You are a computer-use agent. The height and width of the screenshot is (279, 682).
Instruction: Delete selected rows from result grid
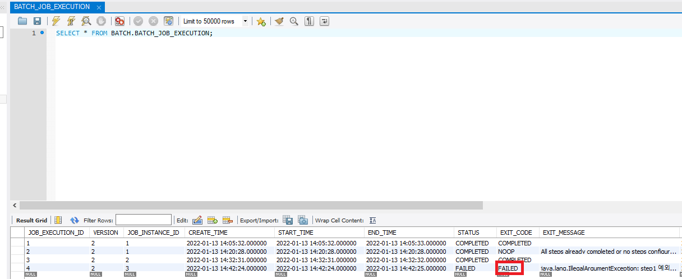[228, 220]
